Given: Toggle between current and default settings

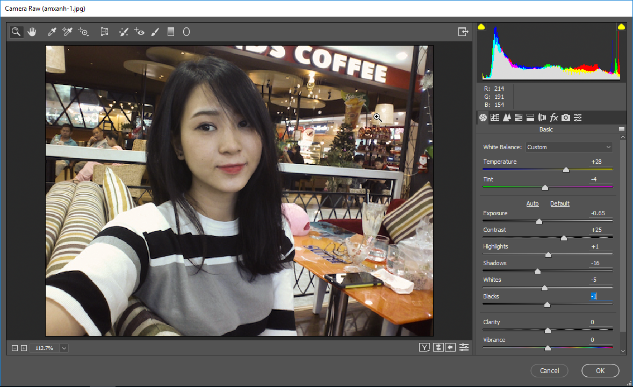Looking at the screenshot, I should point(464,347).
